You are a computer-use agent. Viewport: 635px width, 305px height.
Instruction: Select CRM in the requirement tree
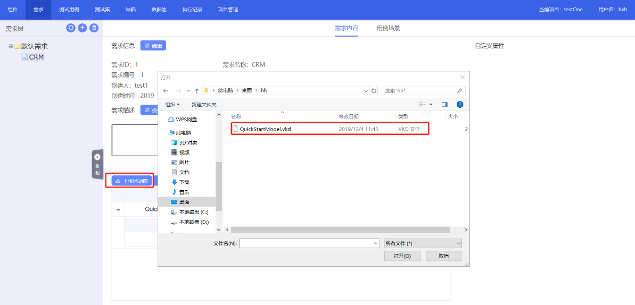pos(36,57)
